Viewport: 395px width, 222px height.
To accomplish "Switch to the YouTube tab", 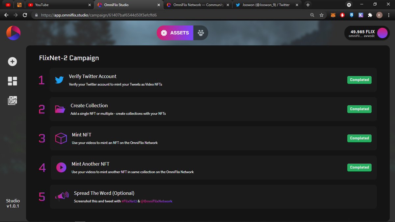I will pos(59,5).
